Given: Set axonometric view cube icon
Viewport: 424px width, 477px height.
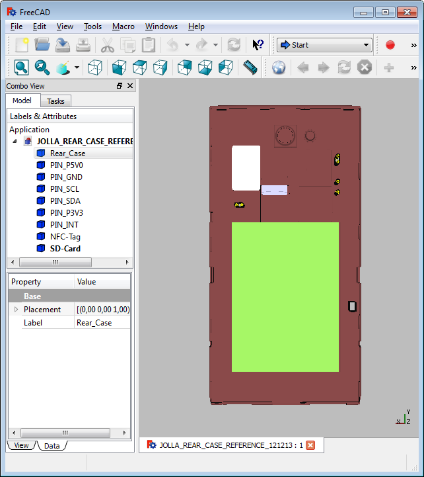Looking at the screenshot, I should (x=94, y=67).
